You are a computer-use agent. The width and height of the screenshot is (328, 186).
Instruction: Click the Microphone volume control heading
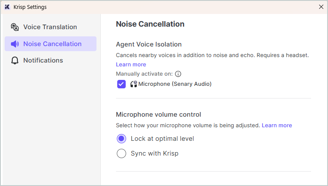[x=158, y=115]
